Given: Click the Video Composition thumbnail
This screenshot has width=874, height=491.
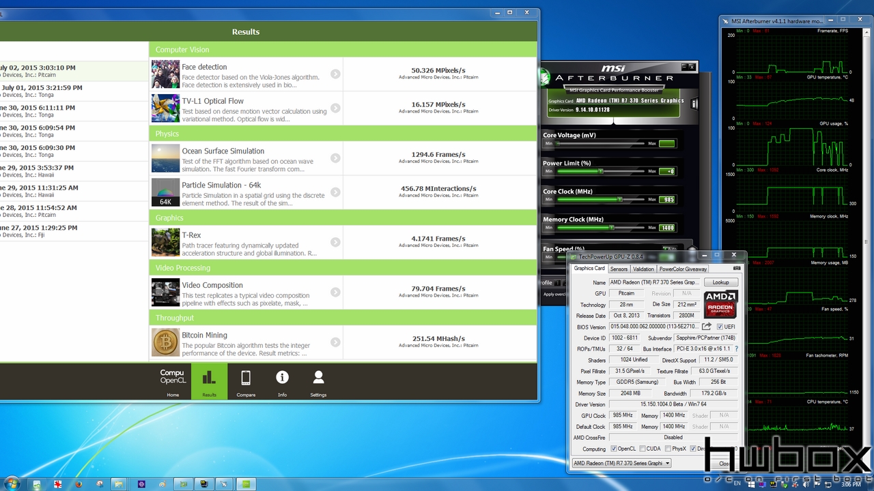Looking at the screenshot, I should point(165,293).
